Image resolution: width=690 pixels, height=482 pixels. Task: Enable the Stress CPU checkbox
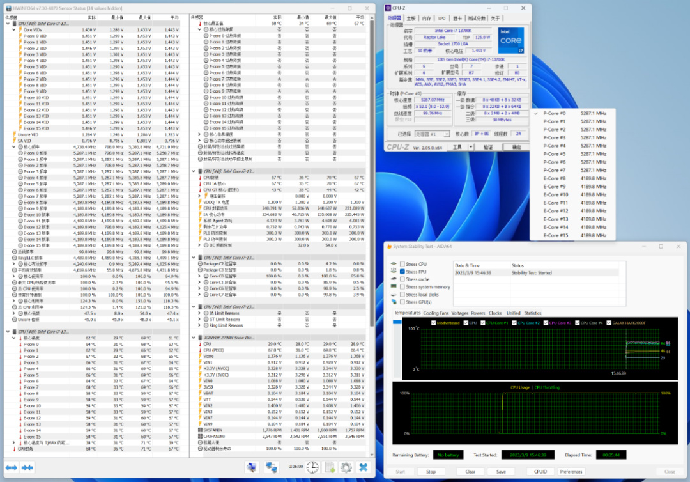point(402,264)
